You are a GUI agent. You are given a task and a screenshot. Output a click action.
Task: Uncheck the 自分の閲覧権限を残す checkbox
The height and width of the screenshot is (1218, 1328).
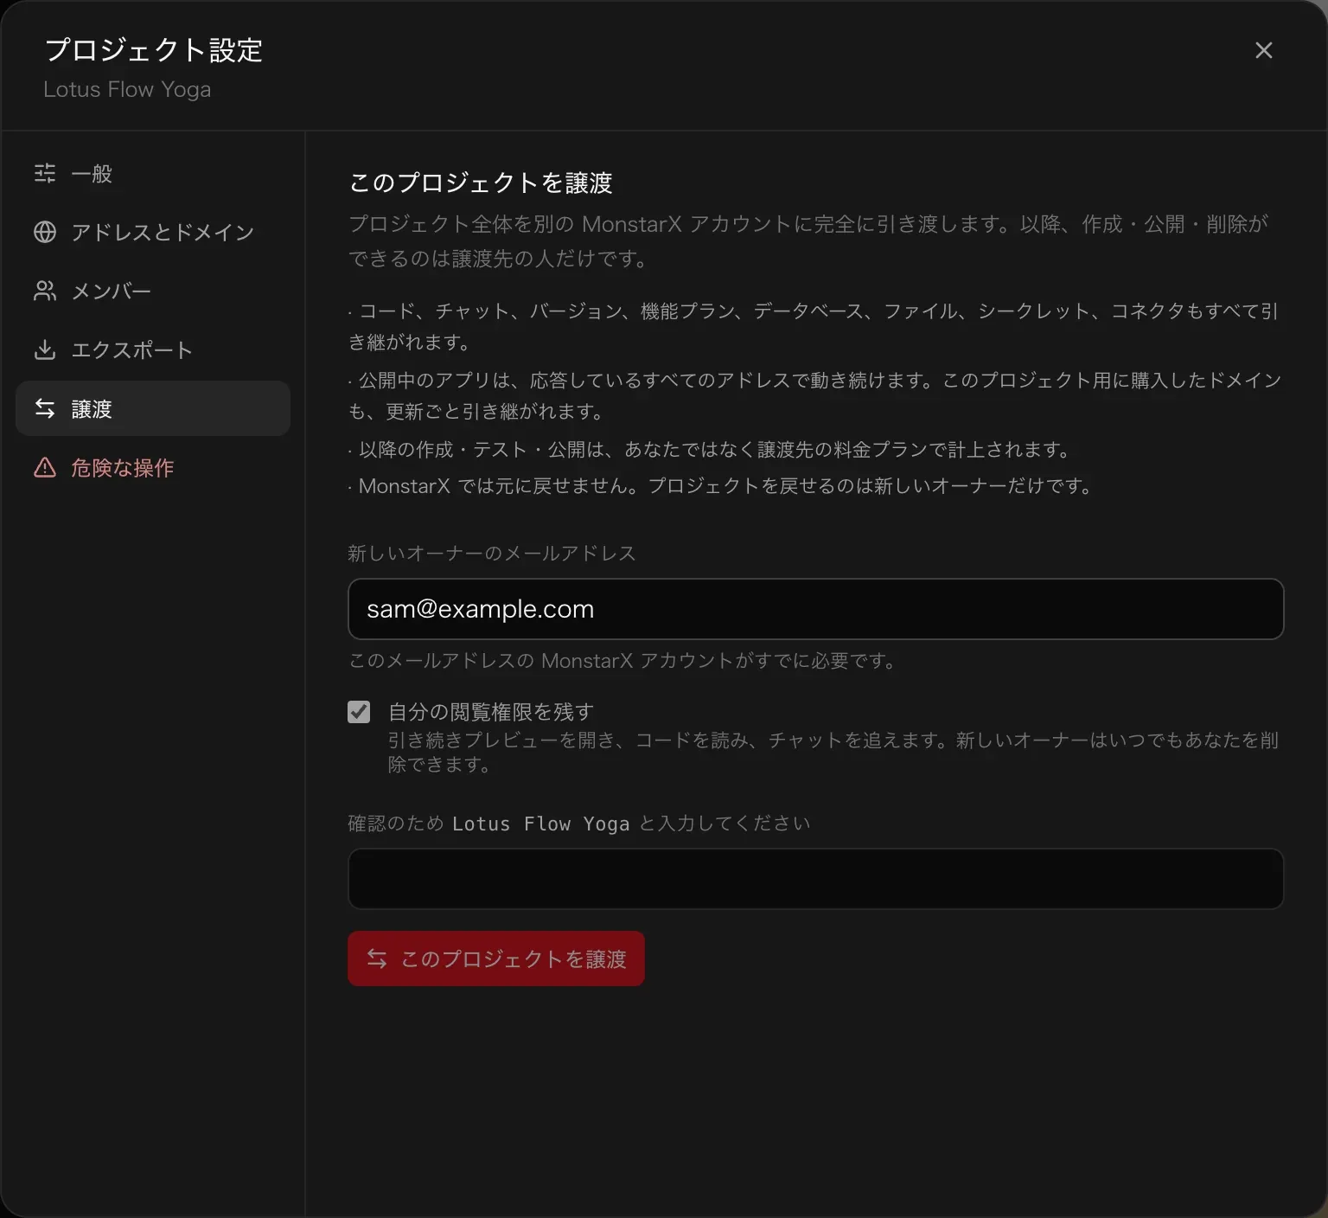(x=359, y=712)
